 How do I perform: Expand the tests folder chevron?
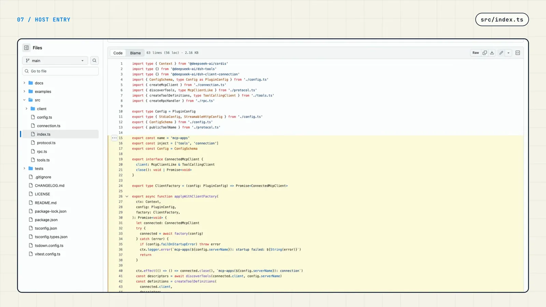click(24, 169)
